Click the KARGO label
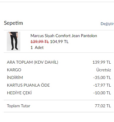The image size is (114, 122). click(14, 70)
